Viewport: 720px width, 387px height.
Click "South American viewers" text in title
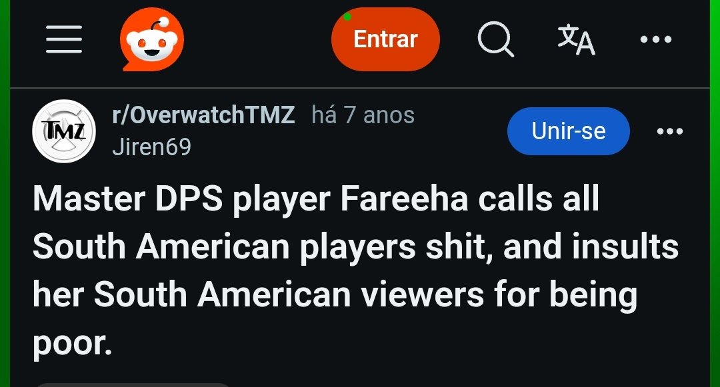coord(289,294)
